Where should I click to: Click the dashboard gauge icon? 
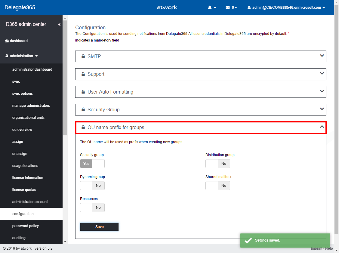7,41
